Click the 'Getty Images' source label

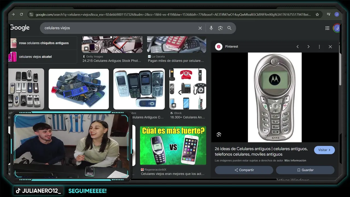95,57
